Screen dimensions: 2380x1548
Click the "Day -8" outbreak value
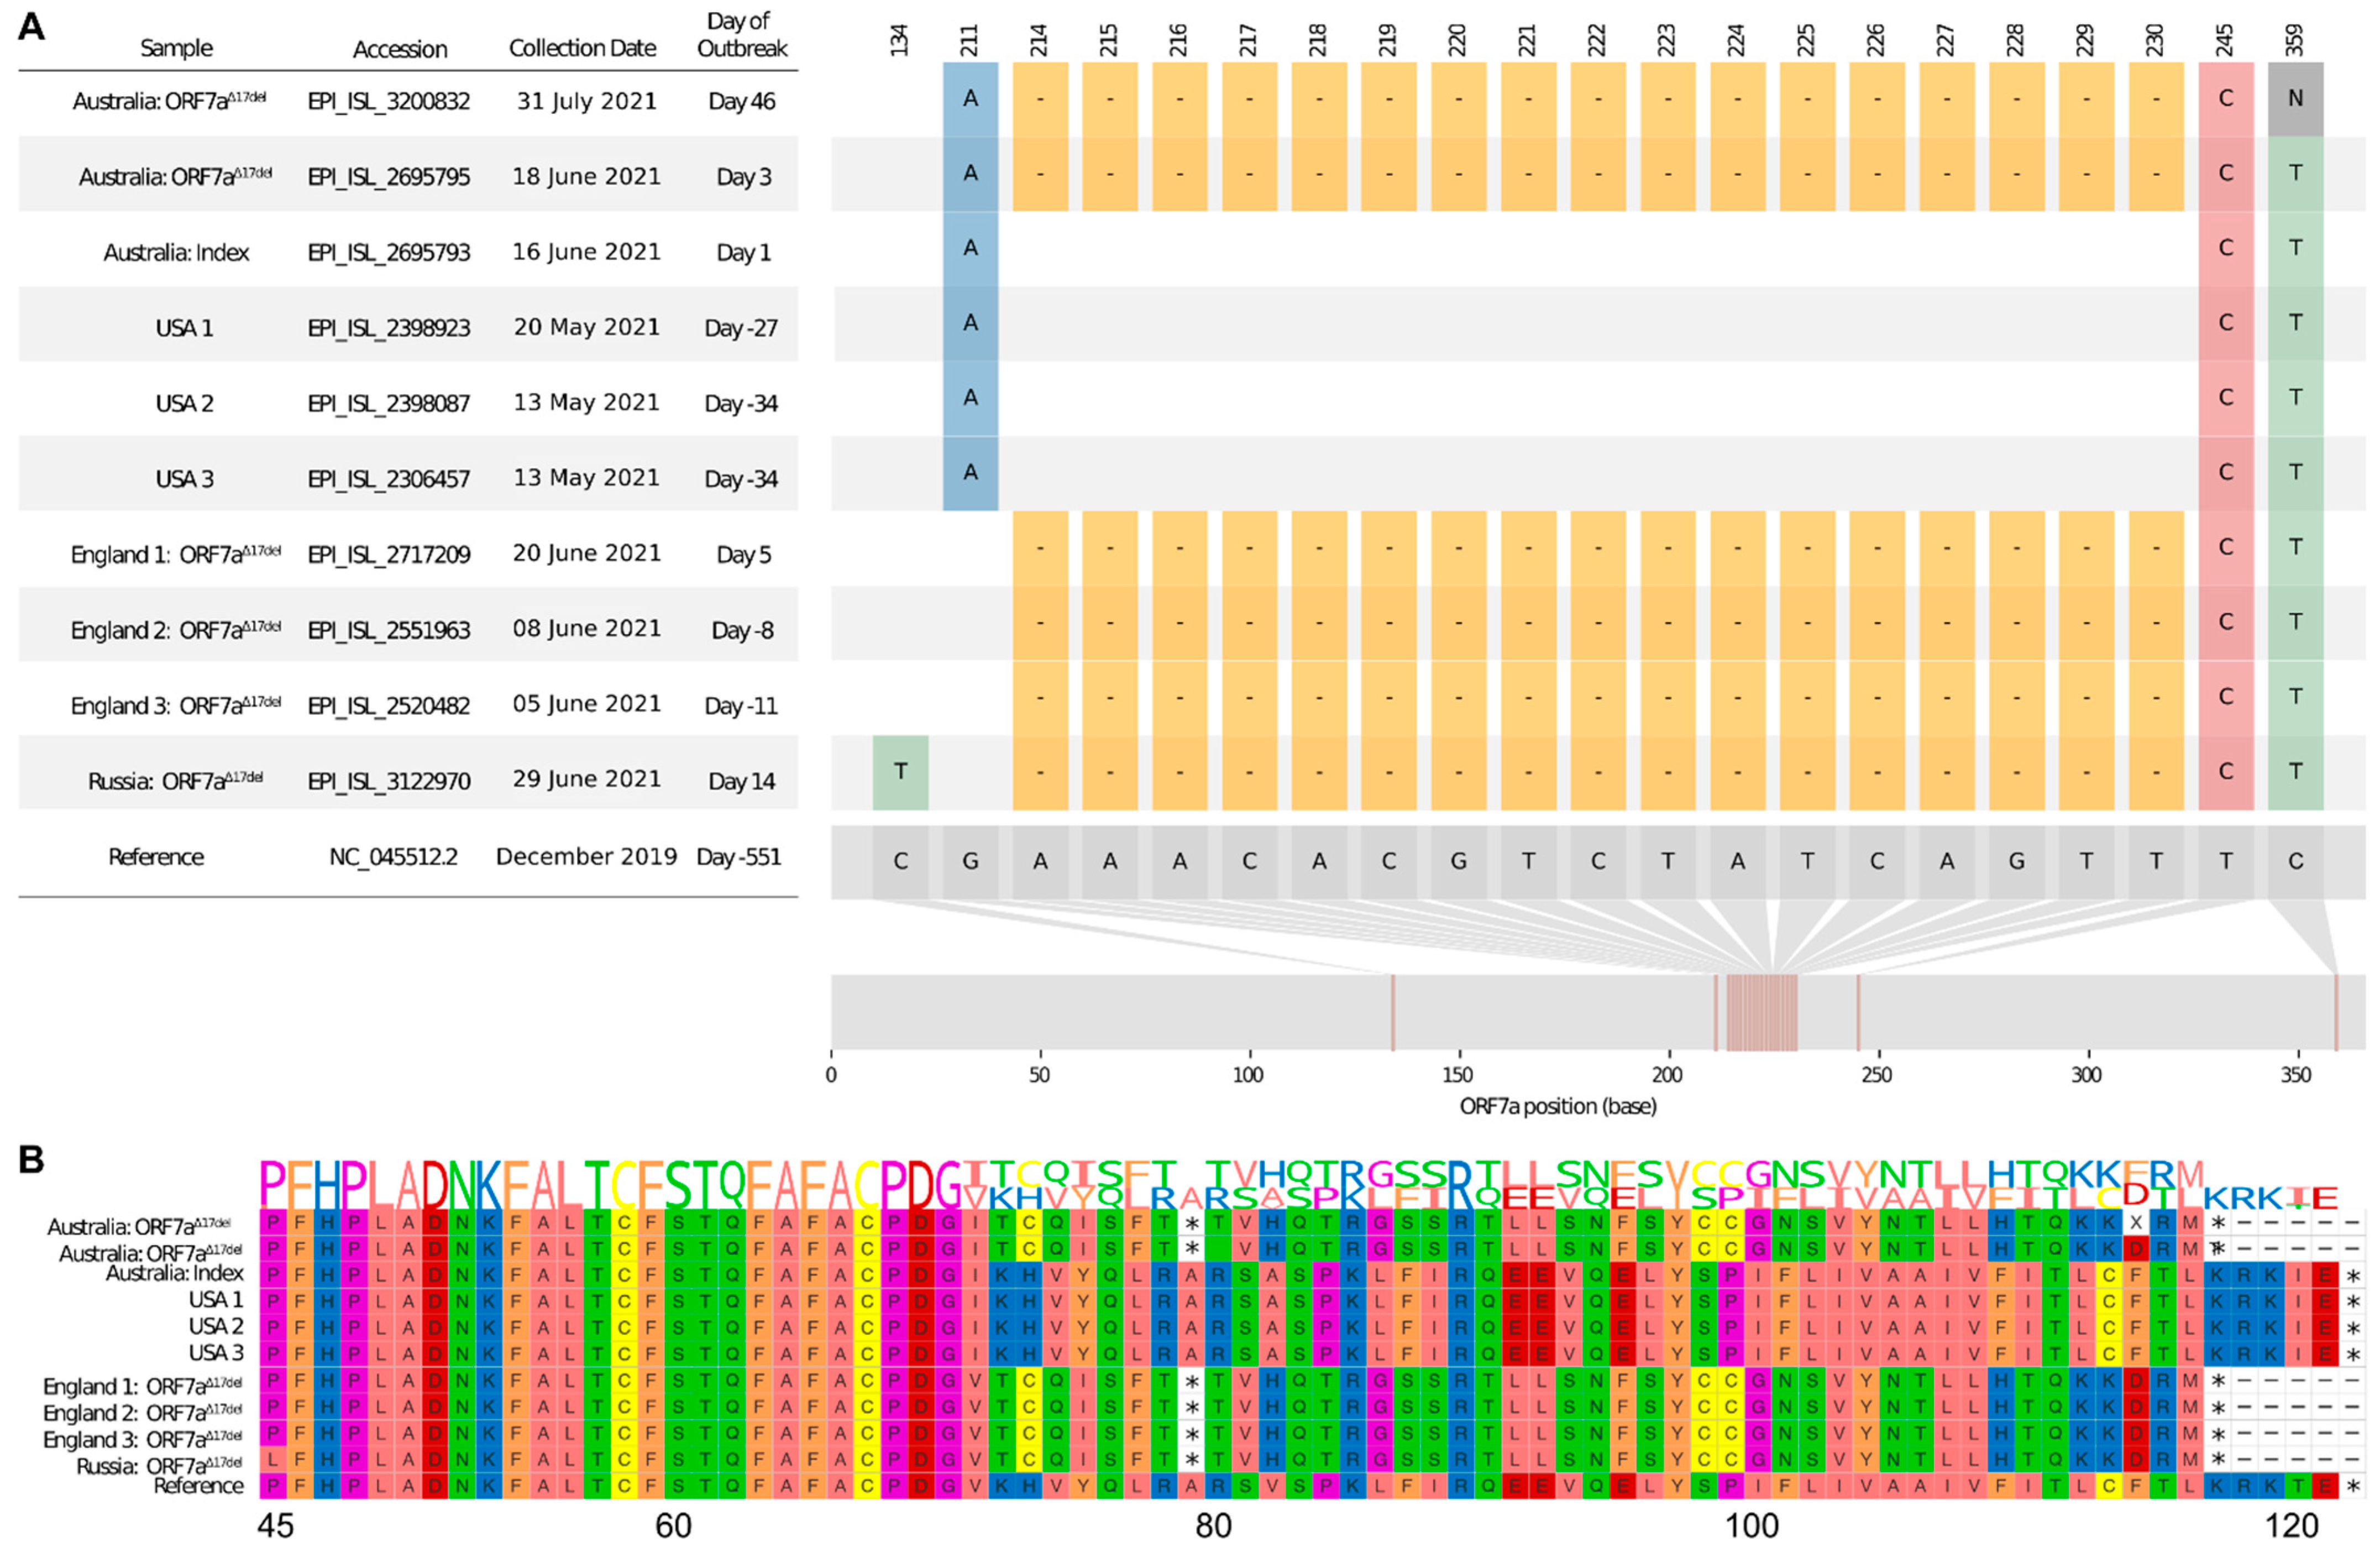pos(743,630)
